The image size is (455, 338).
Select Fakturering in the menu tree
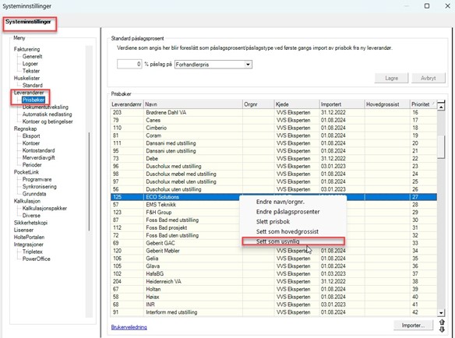(x=26, y=49)
